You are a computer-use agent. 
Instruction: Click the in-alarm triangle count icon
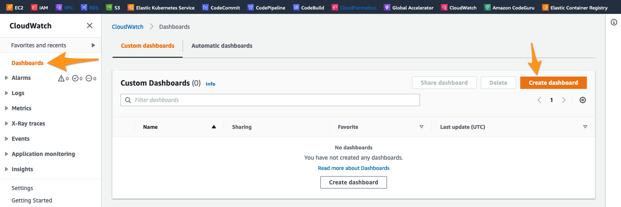(x=61, y=78)
